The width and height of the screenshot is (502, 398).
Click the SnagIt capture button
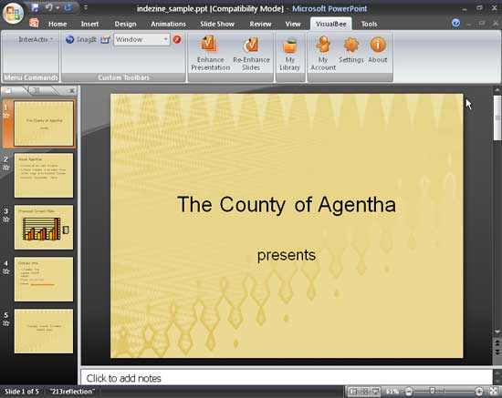(x=81, y=39)
